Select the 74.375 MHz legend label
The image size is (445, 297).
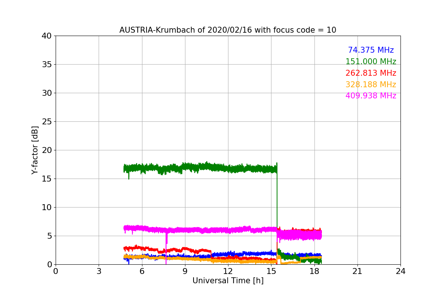(x=371, y=50)
